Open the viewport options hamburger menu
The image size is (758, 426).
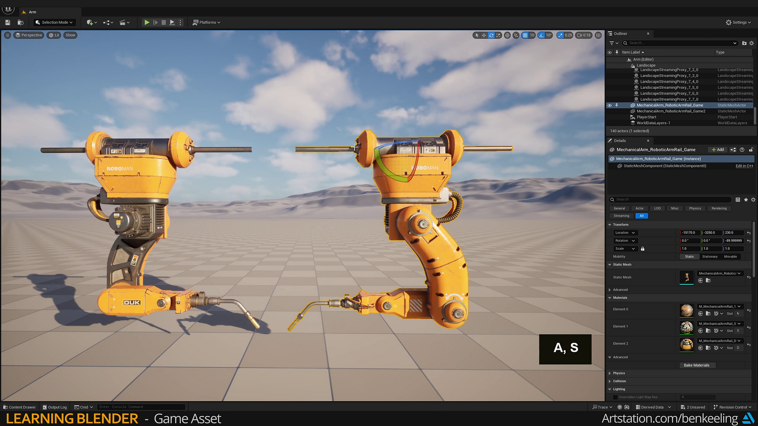pyautogui.click(x=8, y=35)
